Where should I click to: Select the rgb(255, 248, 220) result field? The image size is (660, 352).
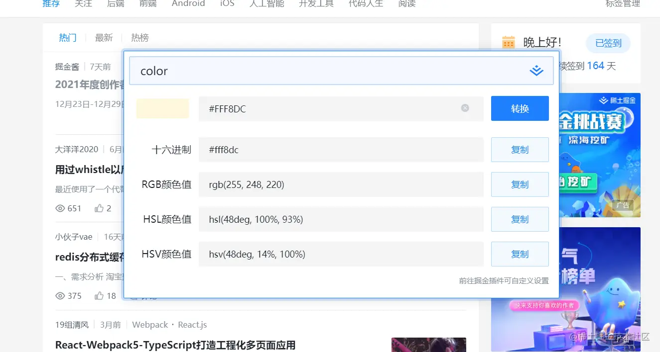(x=341, y=184)
